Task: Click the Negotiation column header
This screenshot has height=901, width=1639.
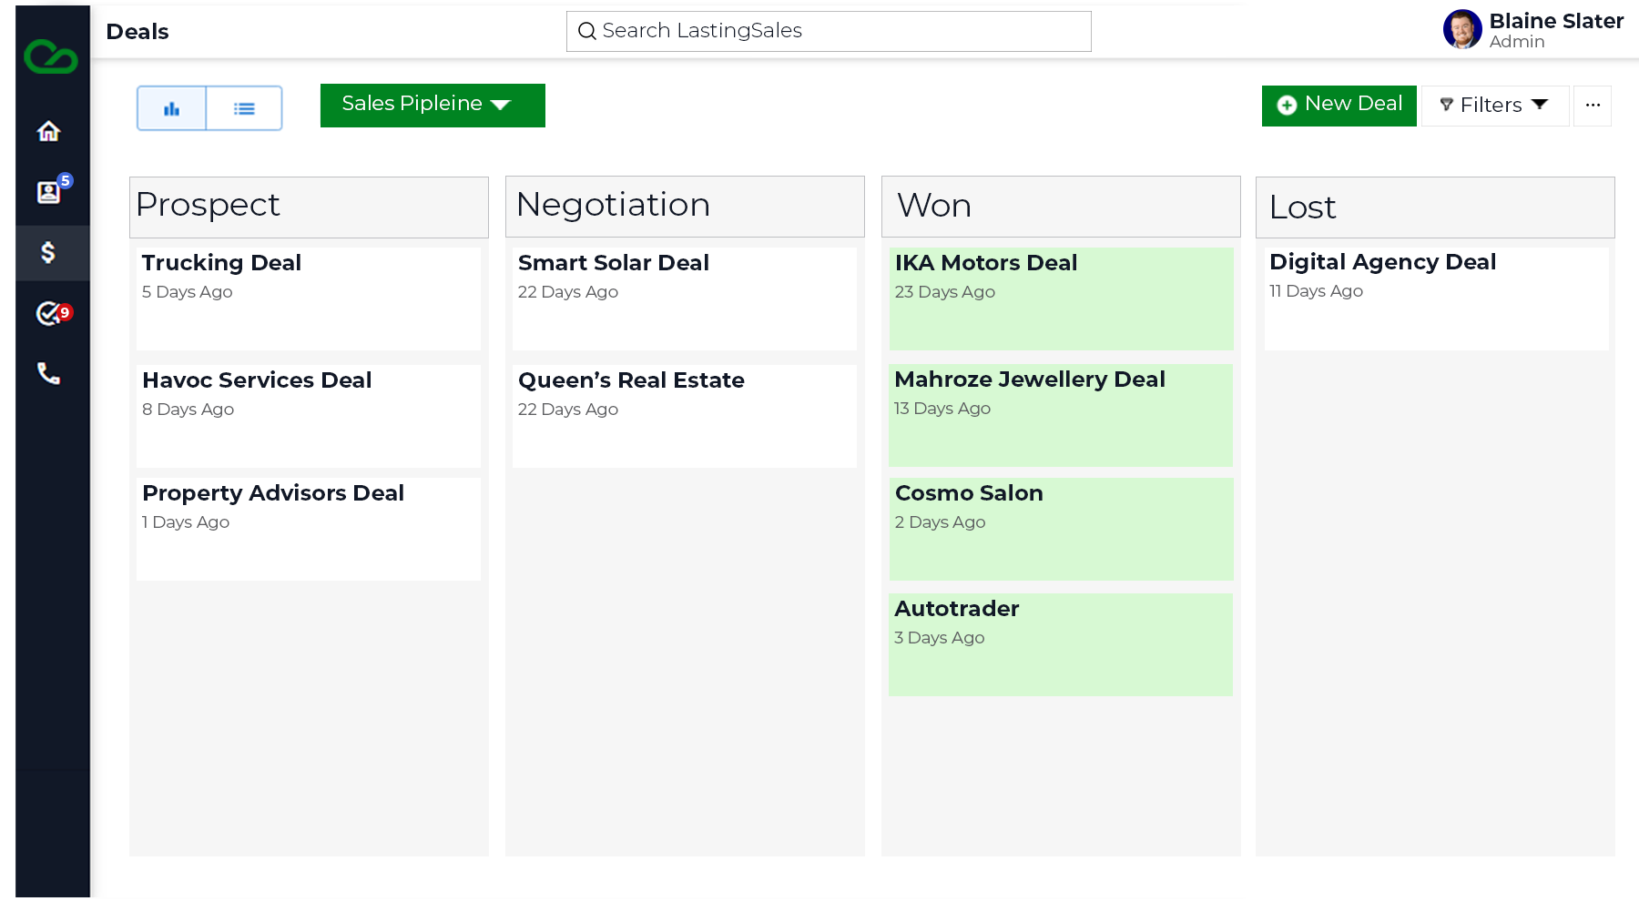Action: point(685,207)
